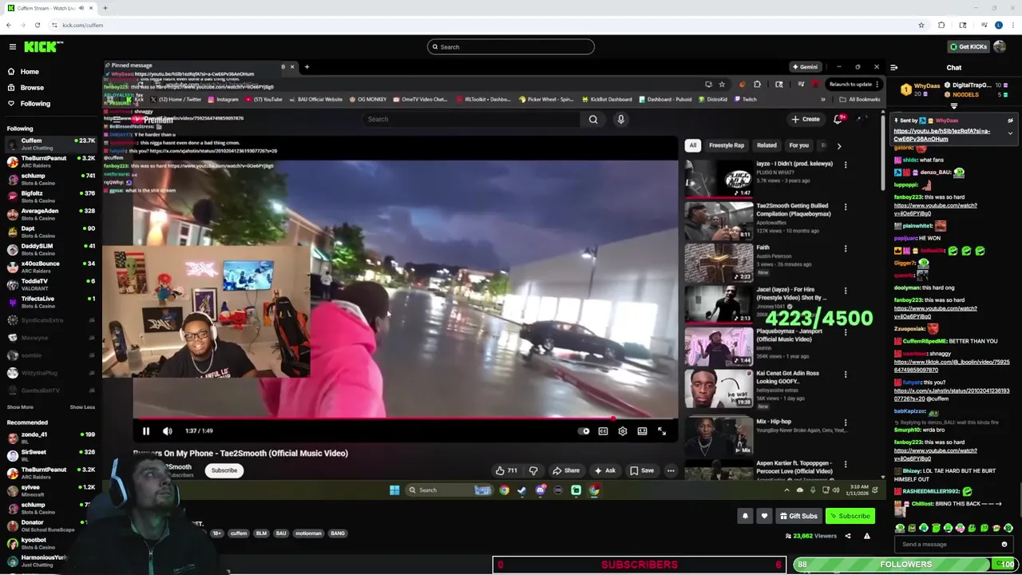Save the YouTube video to playlist
Screen dimensions: 1022x575
[642, 470]
